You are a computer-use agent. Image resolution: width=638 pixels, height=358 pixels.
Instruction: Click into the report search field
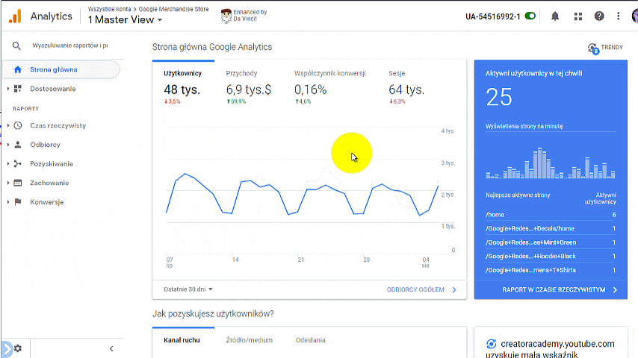(x=70, y=45)
